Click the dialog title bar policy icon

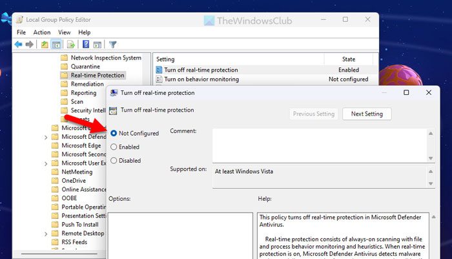point(114,93)
